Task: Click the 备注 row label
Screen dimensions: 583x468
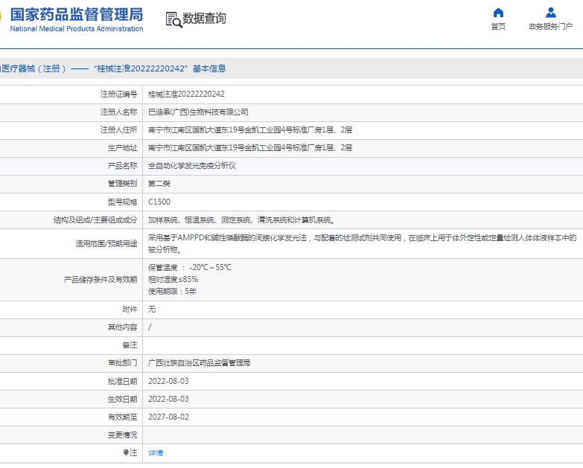Action: point(130,344)
